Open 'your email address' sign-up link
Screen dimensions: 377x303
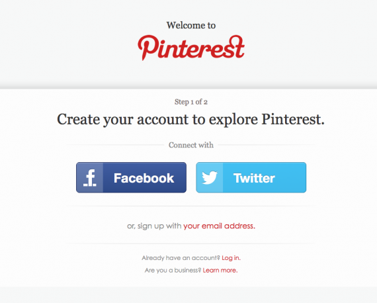219,226
